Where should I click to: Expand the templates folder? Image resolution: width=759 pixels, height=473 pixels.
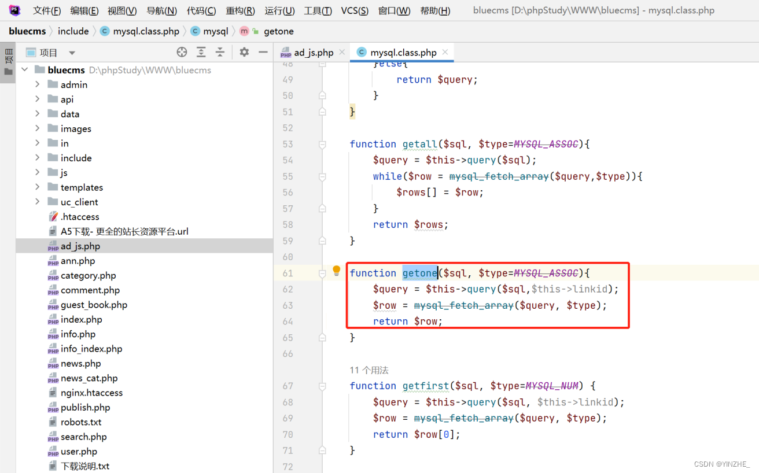[x=38, y=187]
